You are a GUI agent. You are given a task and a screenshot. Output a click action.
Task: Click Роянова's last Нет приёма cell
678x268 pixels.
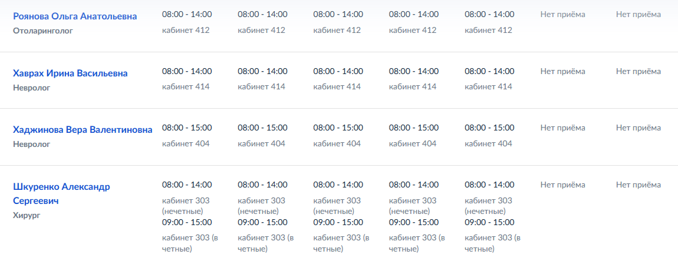coord(638,14)
